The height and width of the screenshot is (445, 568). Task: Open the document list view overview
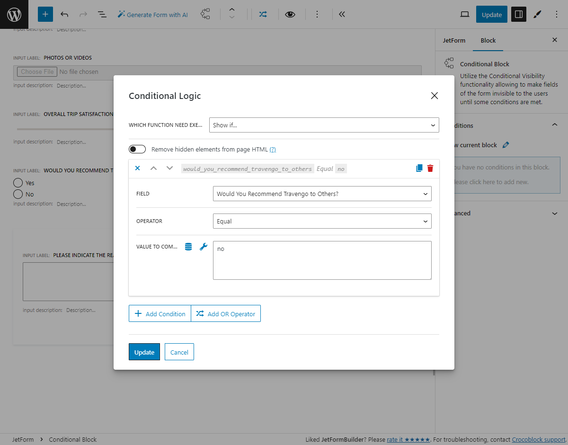[x=102, y=14]
